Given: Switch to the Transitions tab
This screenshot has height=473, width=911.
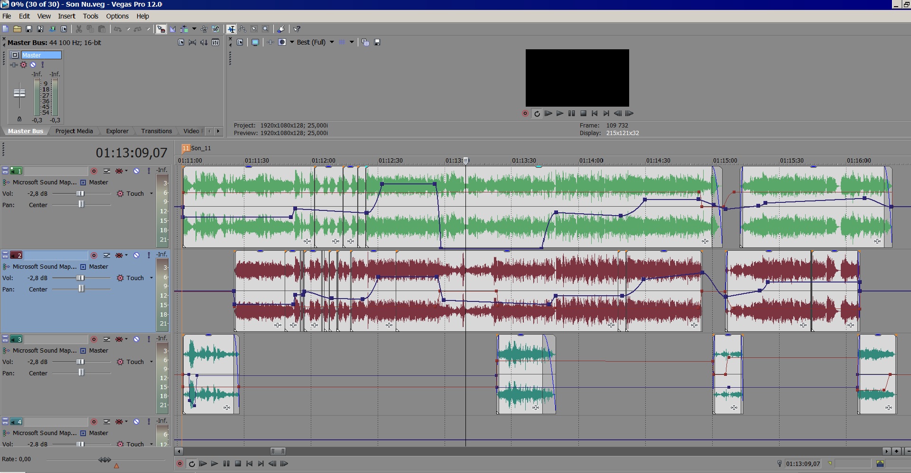Looking at the screenshot, I should coord(156,131).
